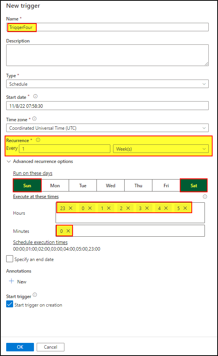
Task: Open the Time zone dropdown
Action: 107,128
